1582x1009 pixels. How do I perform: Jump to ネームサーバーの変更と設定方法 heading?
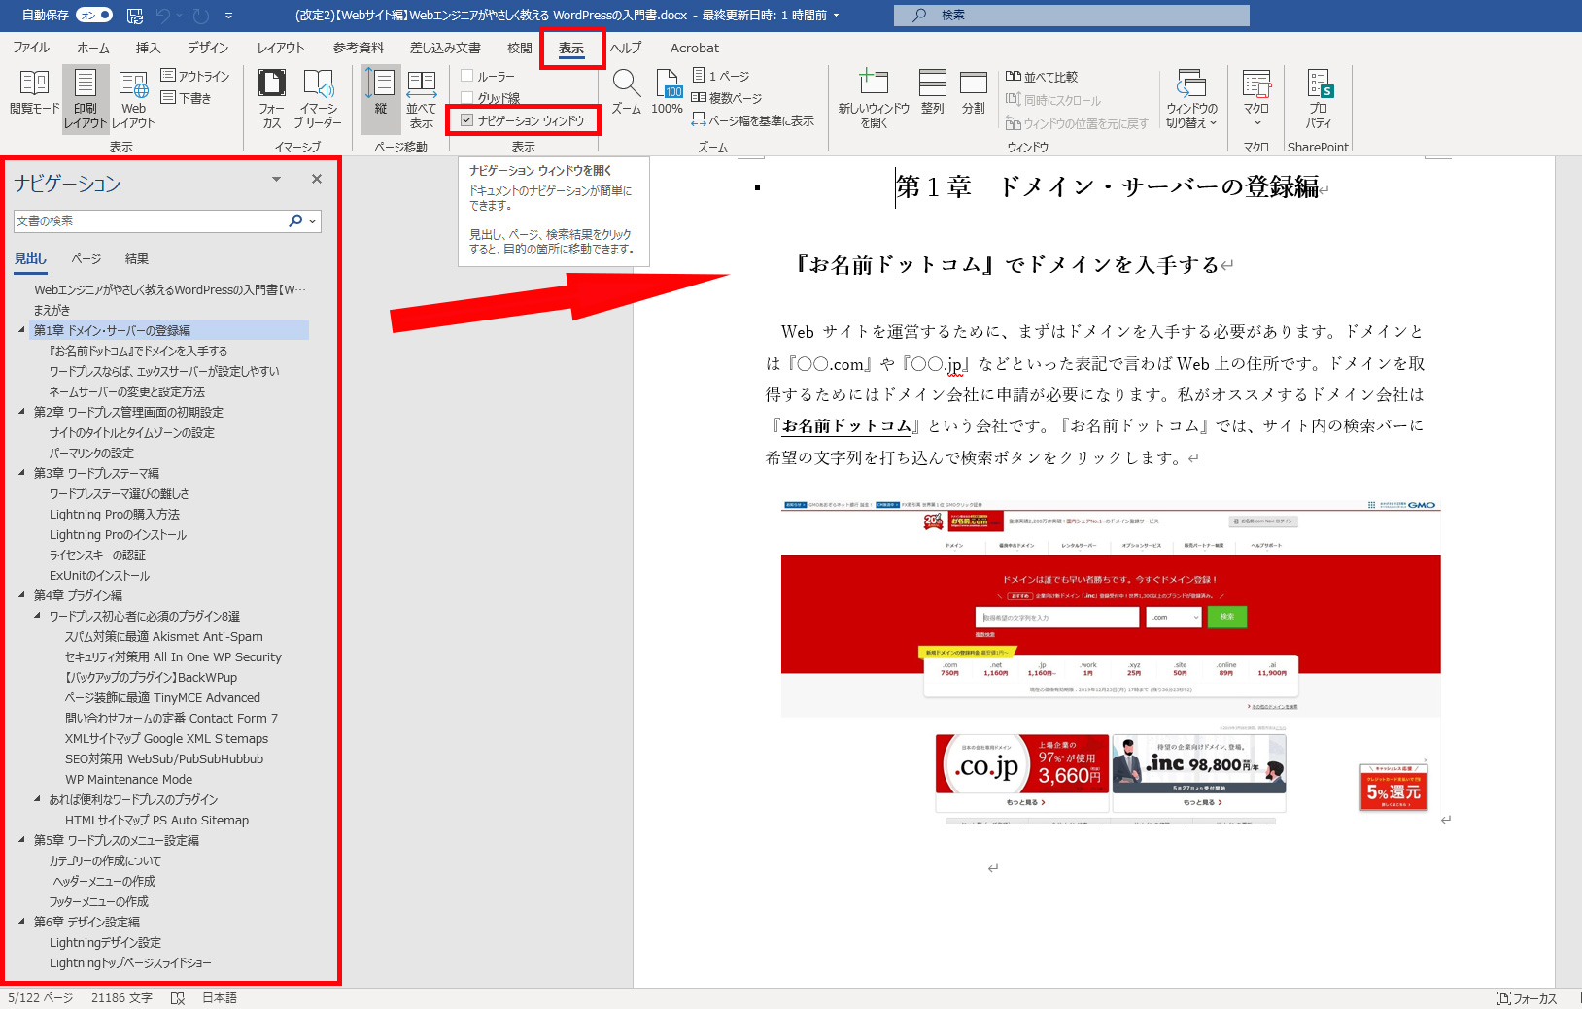[127, 391]
